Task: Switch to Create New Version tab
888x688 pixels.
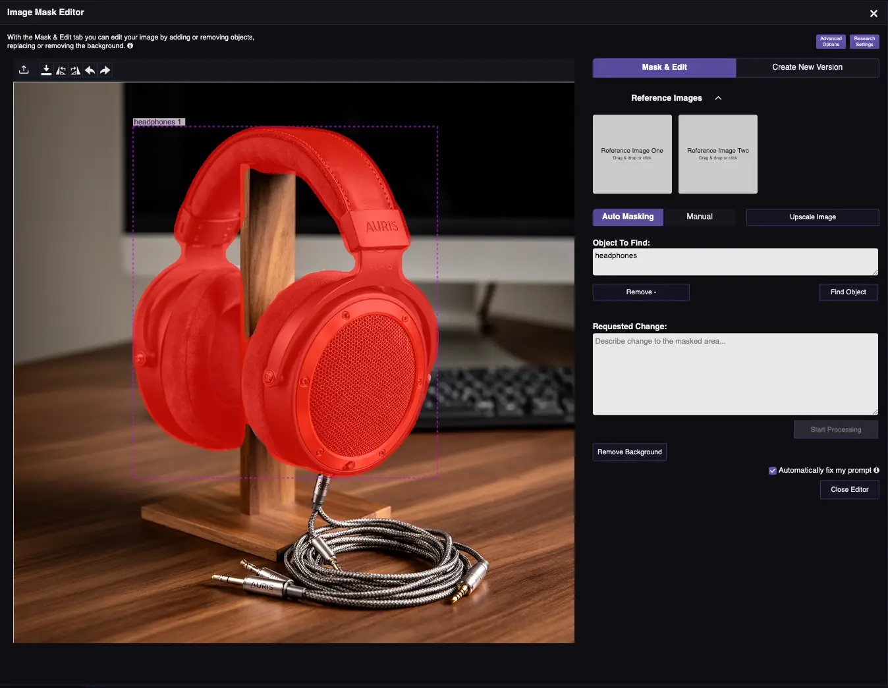Action: [807, 67]
